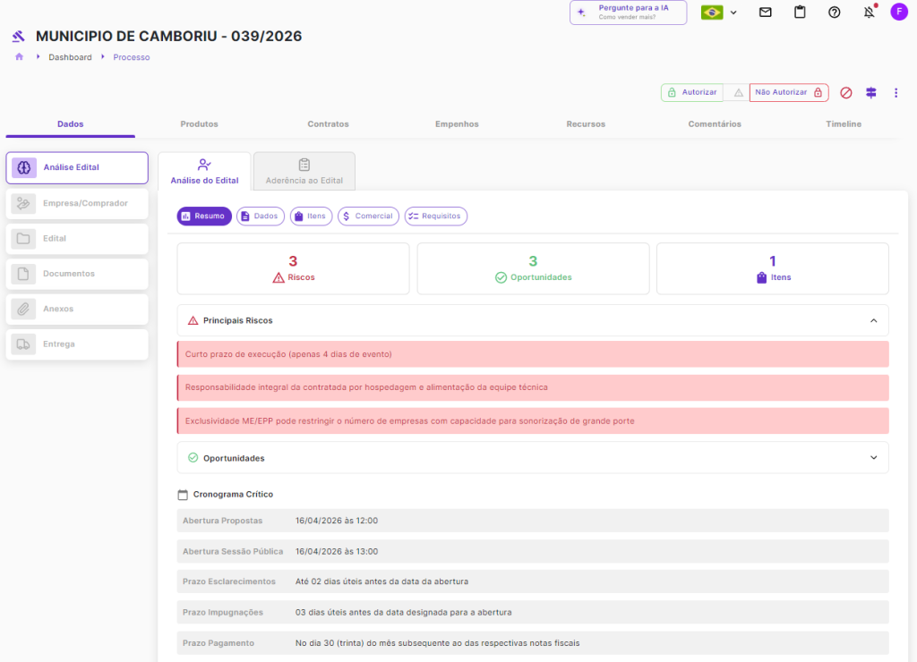The height and width of the screenshot is (662, 917).
Task: Go to home via breadcrumb house icon
Action: coord(19,57)
